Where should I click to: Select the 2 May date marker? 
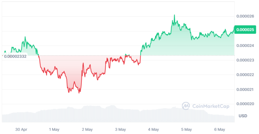coord(87,129)
